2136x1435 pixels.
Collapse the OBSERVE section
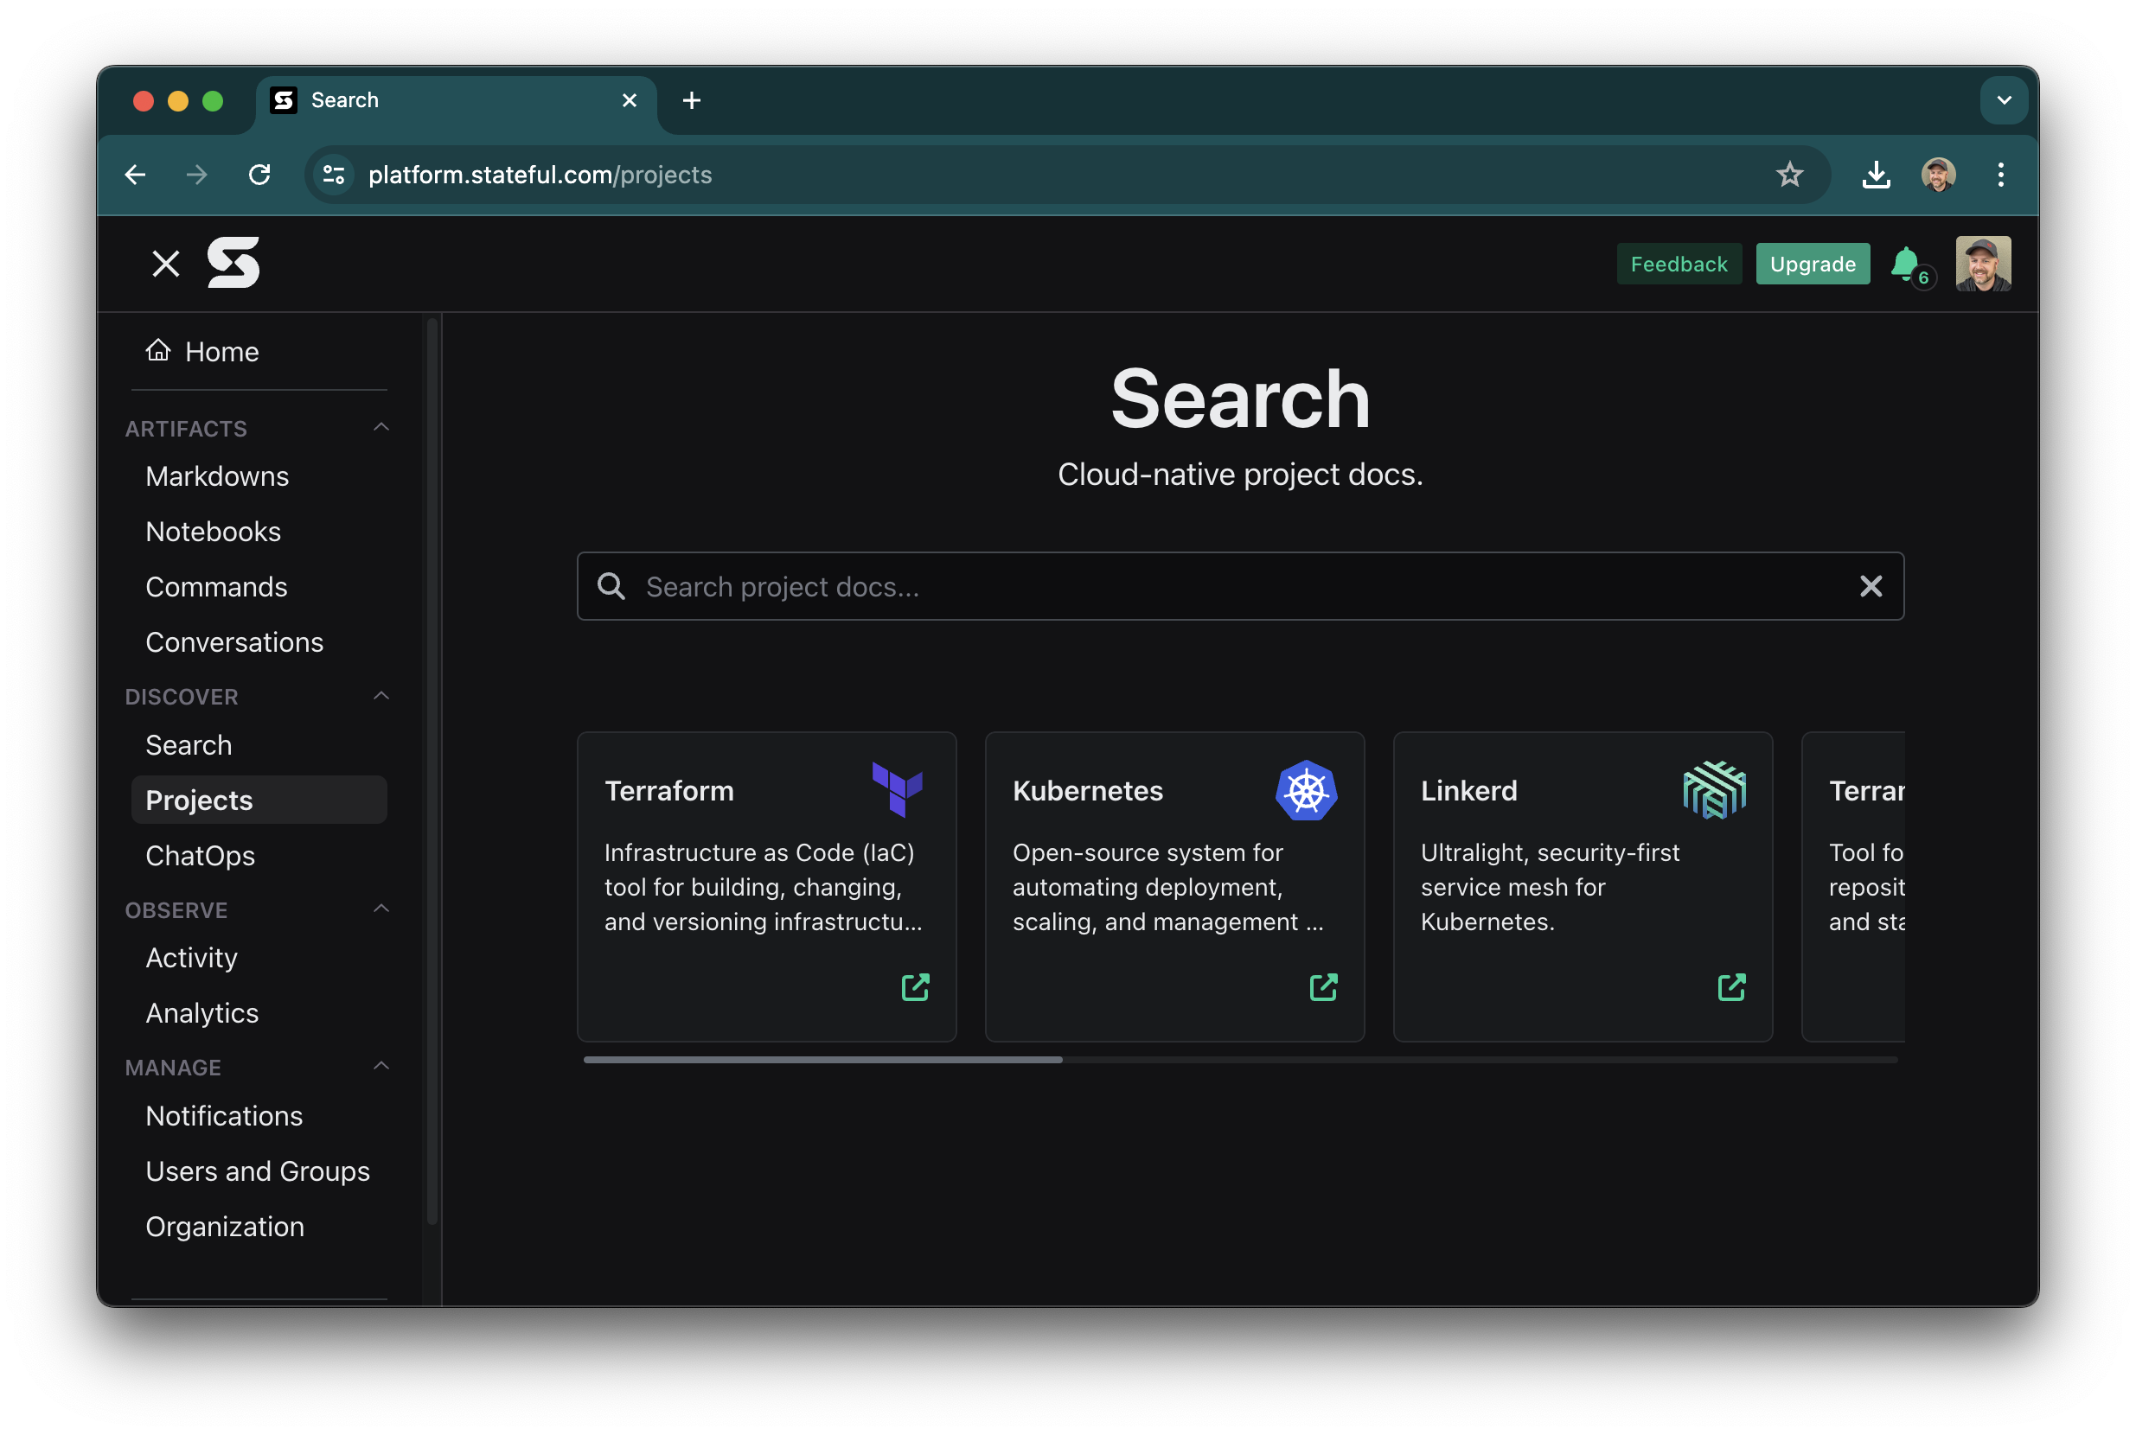[x=381, y=909]
